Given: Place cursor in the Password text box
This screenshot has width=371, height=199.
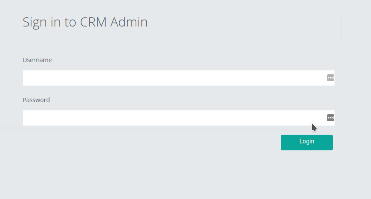Looking at the screenshot, I should click(x=174, y=118).
